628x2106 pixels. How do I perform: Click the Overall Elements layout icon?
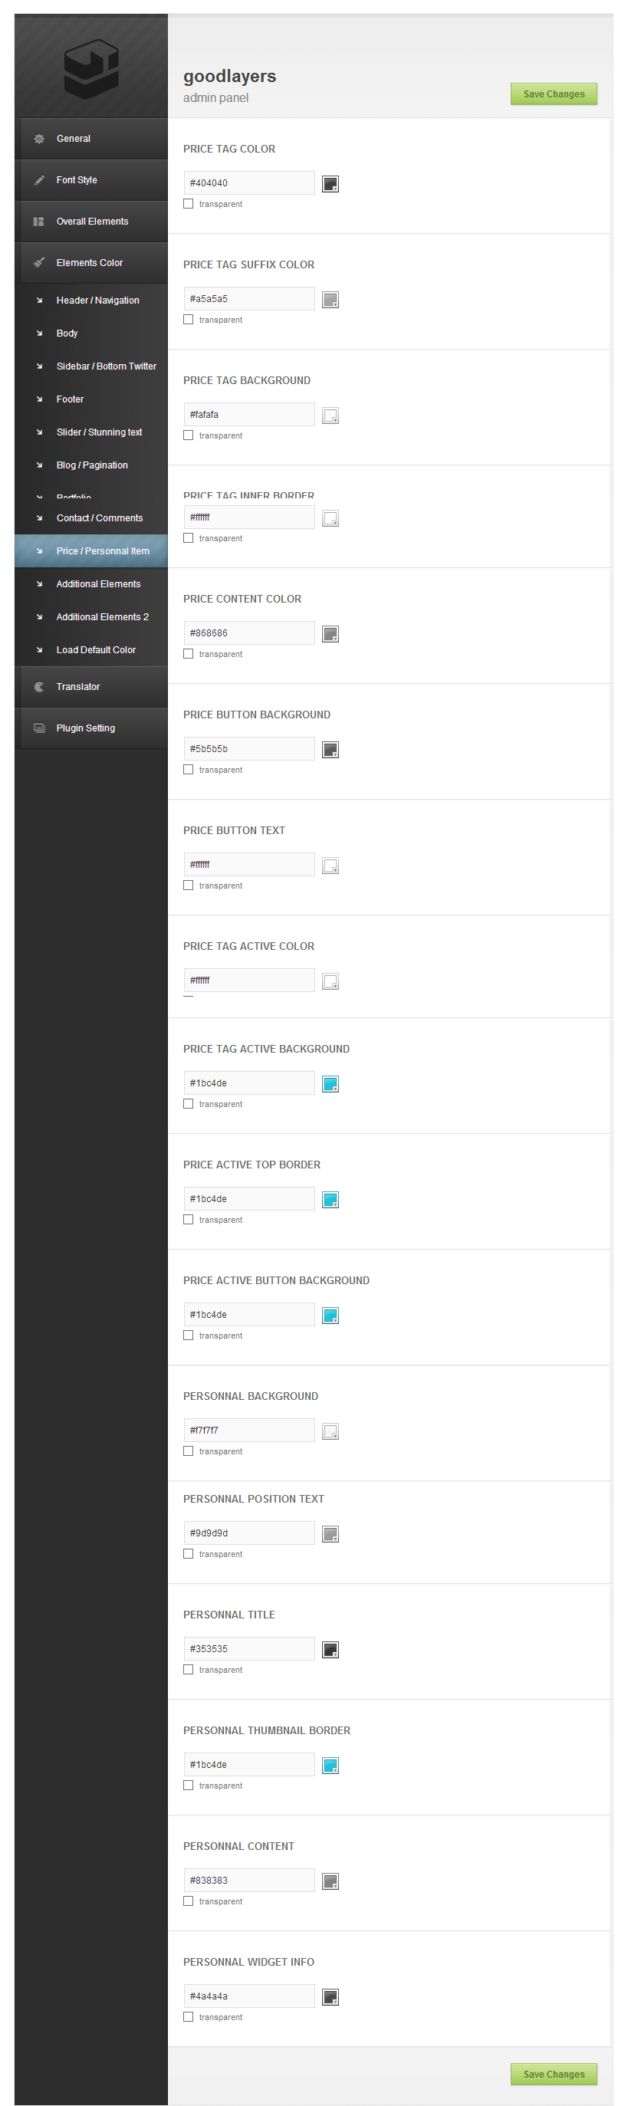(x=38, y=222)
